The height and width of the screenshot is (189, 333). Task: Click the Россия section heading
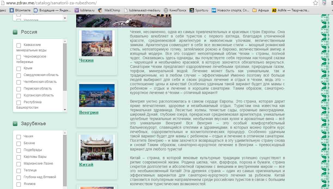pyautogui.click(x=29, y=32)
